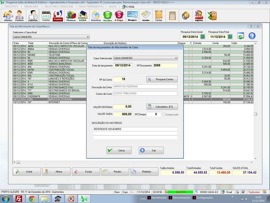Click the Pesquisar Contas button
270x203 pixels.
click(162, 79)
